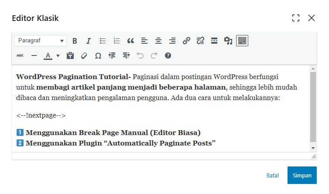Open the Paragraf format dropdown
Screen dimensions: 329x194
tap(40, 41)
